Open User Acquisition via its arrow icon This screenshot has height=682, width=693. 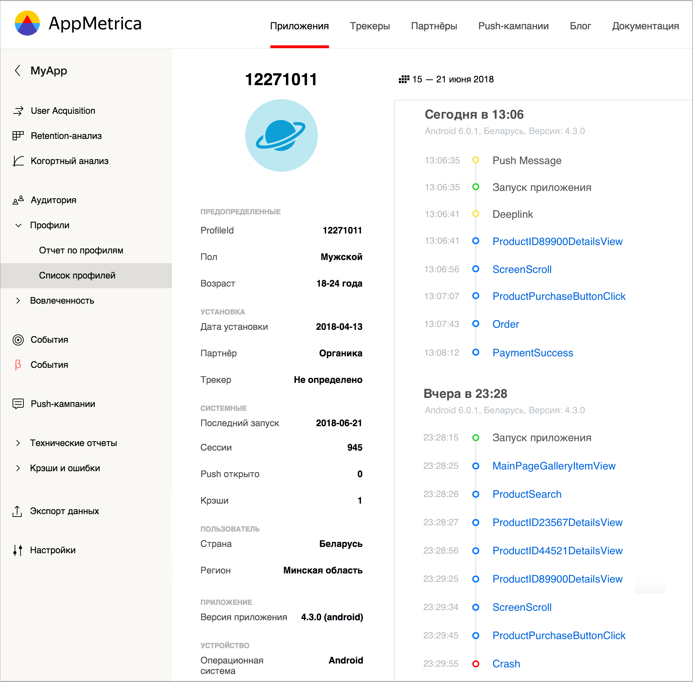(x=18, y=111)
